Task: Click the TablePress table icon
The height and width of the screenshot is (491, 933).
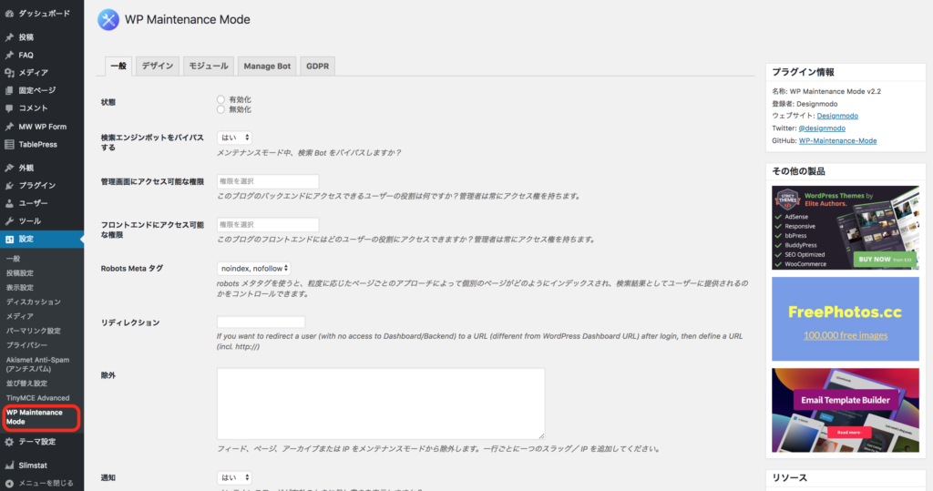Action: click(9, 145)
